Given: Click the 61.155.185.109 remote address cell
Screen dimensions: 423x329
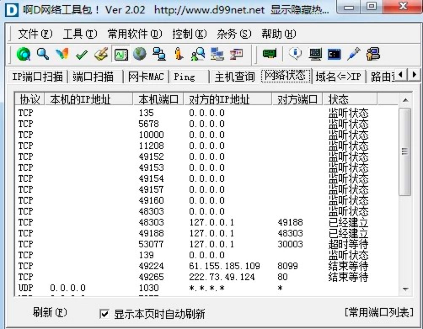Looking at the screenshot, I should point(224,266).
